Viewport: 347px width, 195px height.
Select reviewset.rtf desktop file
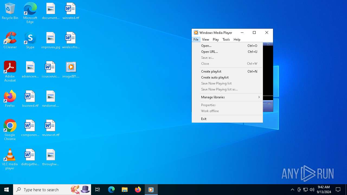tap(51, 128)
